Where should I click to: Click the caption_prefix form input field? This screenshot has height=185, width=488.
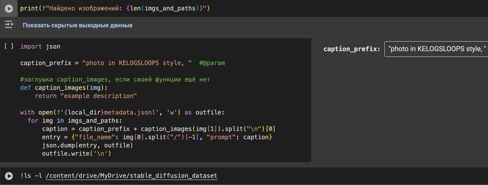435,49
